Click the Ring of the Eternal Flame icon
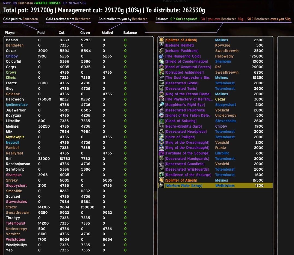Viewport: 294px width, 255px height. (161, 94)
